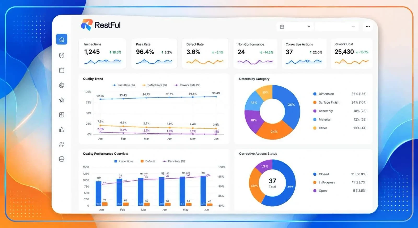Open the square frame sidebar icon
This screenshot has height=228, width=418.
point(62,70)
